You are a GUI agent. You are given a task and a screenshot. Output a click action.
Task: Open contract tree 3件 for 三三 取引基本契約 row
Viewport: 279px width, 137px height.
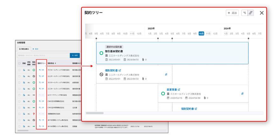coord(41,70)
